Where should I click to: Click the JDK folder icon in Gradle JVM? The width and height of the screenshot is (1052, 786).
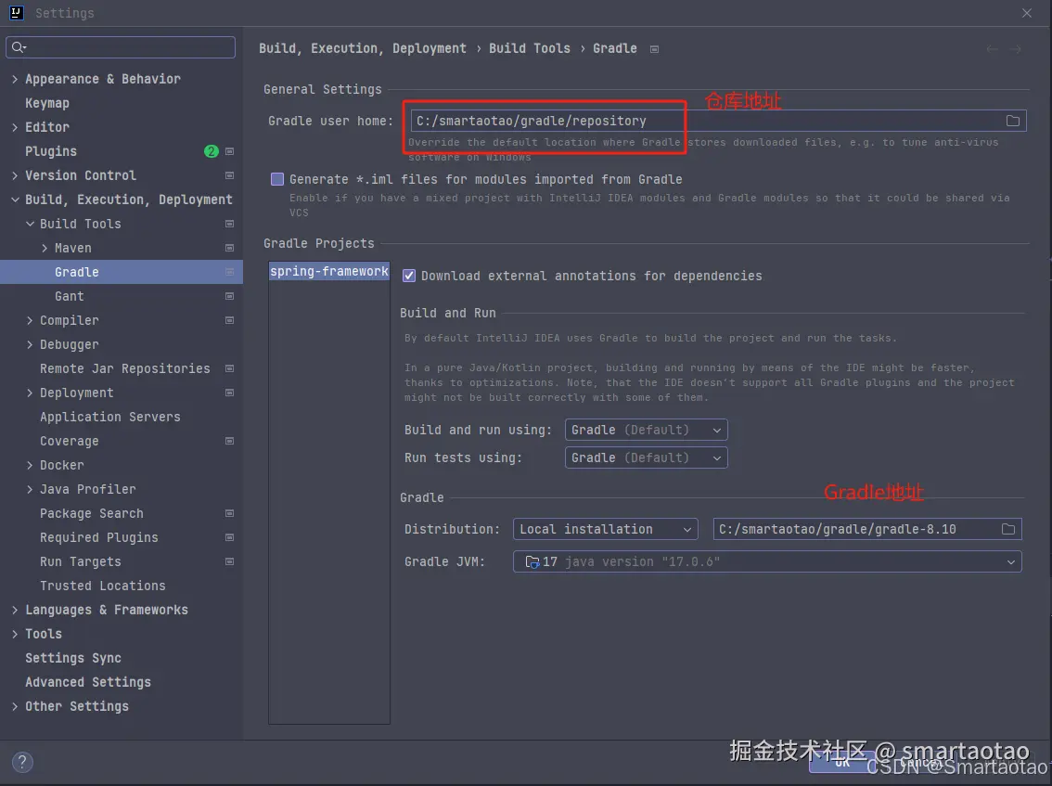pyautogui.click(x=532, y=561)
